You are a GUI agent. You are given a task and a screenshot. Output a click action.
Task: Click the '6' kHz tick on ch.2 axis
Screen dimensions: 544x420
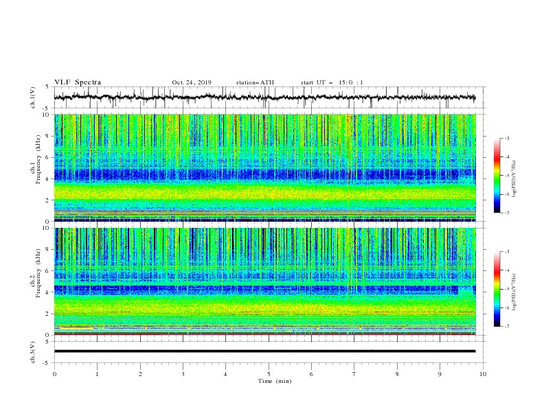tap(49, 270)
